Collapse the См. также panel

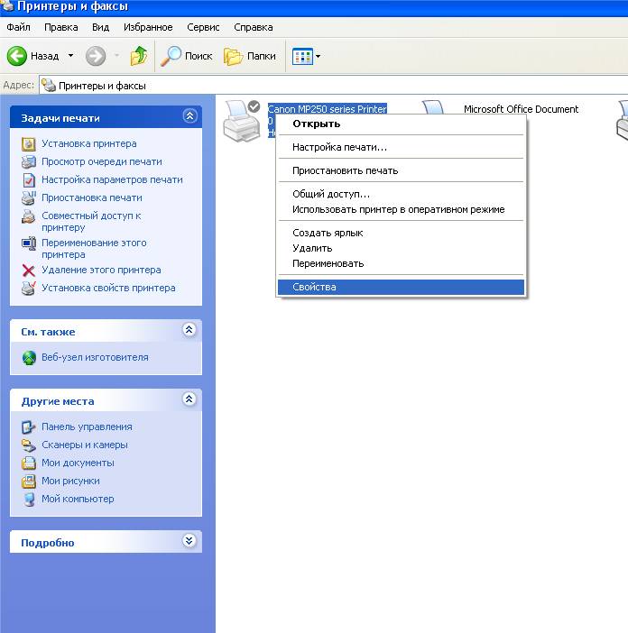[x=189, y=330]
